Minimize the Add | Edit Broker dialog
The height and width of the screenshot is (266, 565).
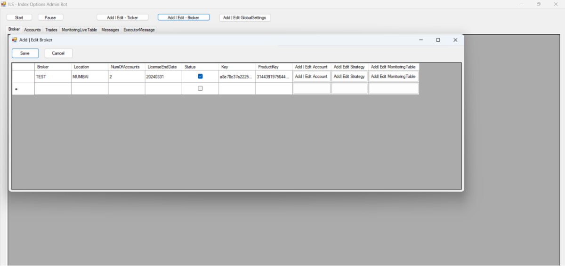(421, 40)
